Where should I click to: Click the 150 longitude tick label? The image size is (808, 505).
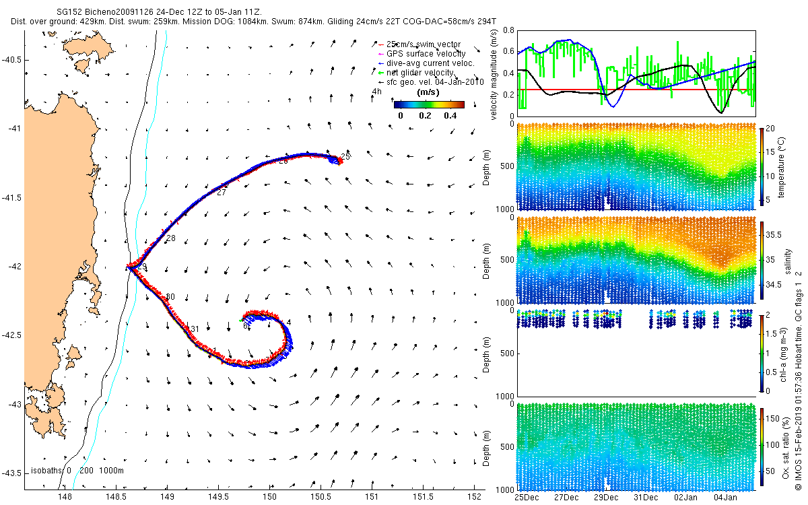click(x=270, y=497)
